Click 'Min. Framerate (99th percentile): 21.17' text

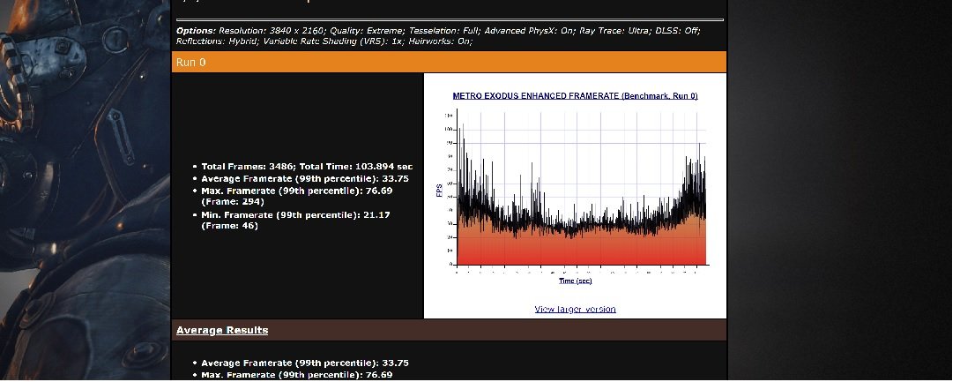(x=295, y=214)
